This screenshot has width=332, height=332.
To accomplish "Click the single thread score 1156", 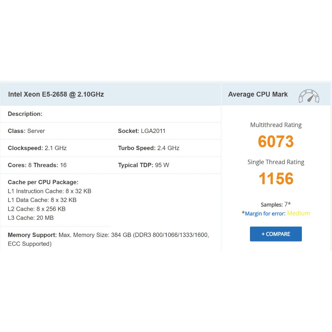I will [276, 179].
